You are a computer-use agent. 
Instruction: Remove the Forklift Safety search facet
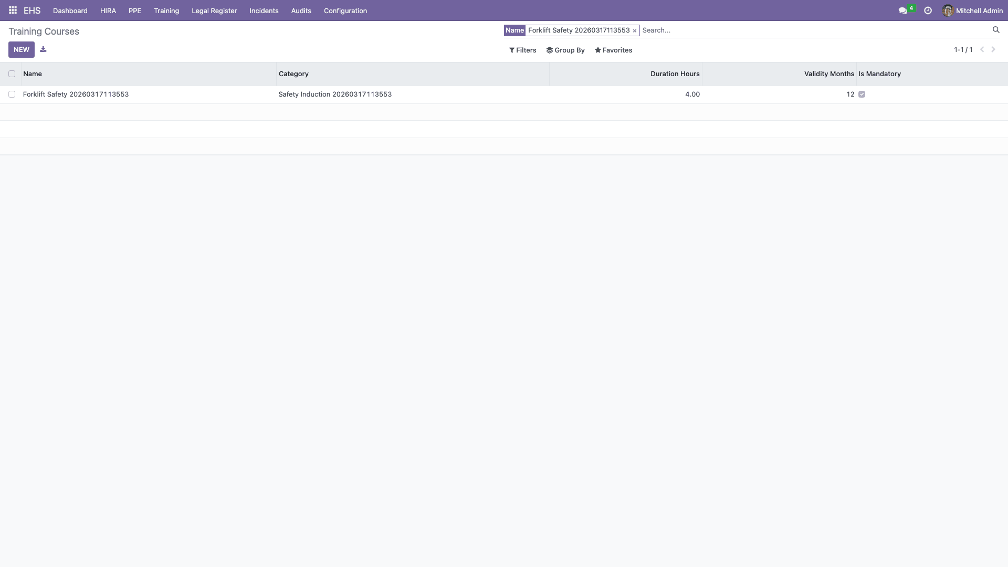(634, 31)
